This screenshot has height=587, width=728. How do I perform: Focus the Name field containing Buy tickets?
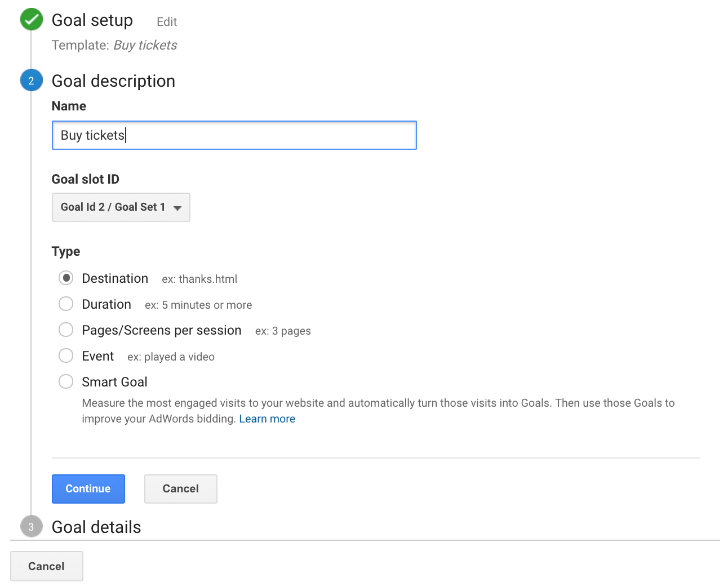tap(234, 135)
